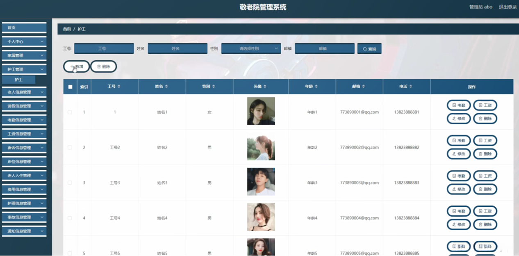Click 考勤 for 姓名4 row

tap(459, 211)
